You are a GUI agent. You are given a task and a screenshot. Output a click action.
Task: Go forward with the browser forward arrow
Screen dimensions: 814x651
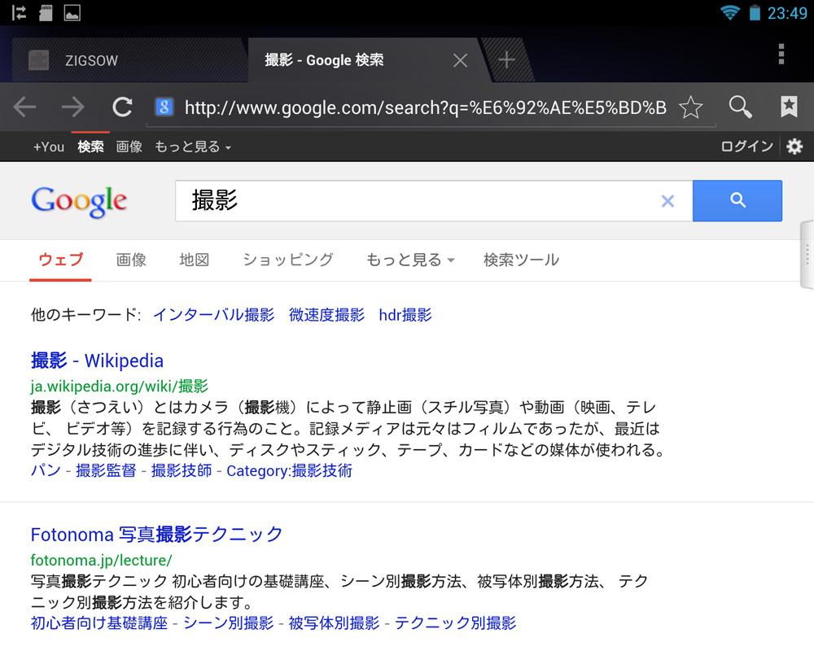click(x=72, y=107)
